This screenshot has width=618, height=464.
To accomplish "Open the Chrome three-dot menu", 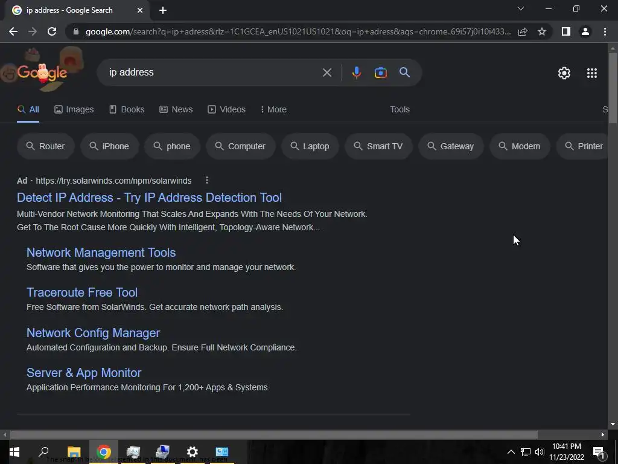I will (x=605, y=31).
